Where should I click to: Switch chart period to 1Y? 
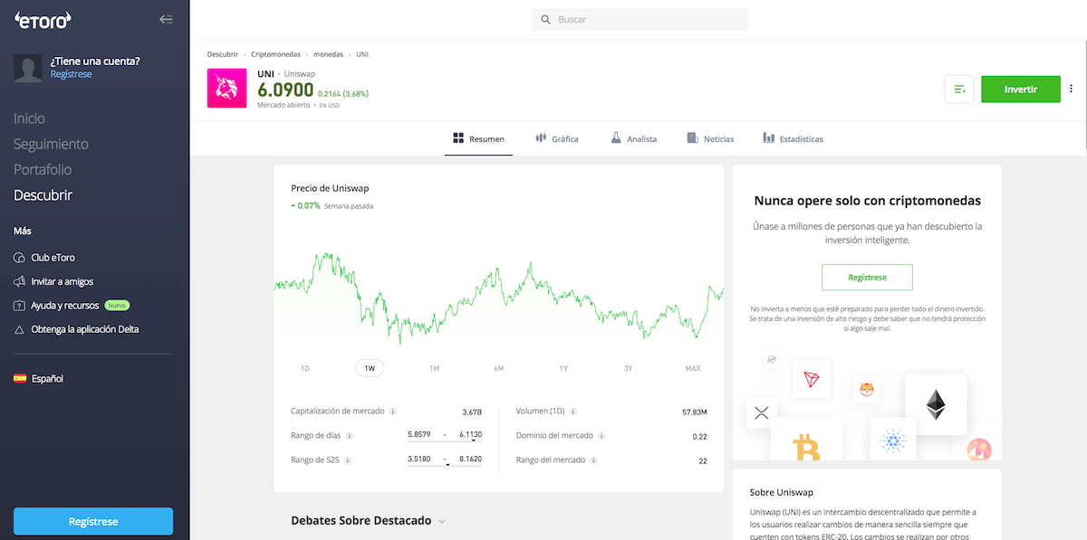(563, 368)
